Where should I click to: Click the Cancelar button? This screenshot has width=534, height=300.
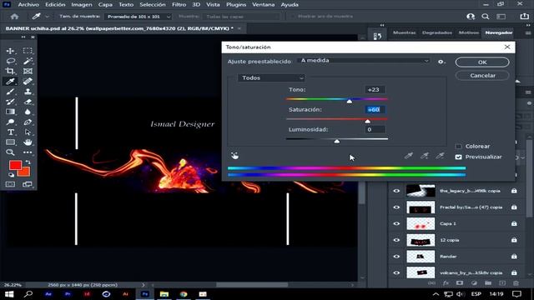pos(482,76)
